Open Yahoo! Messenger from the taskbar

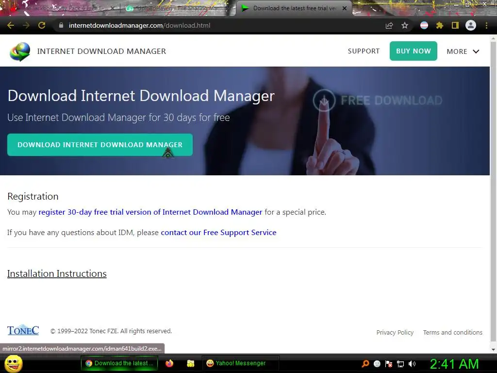pos(240,363)
